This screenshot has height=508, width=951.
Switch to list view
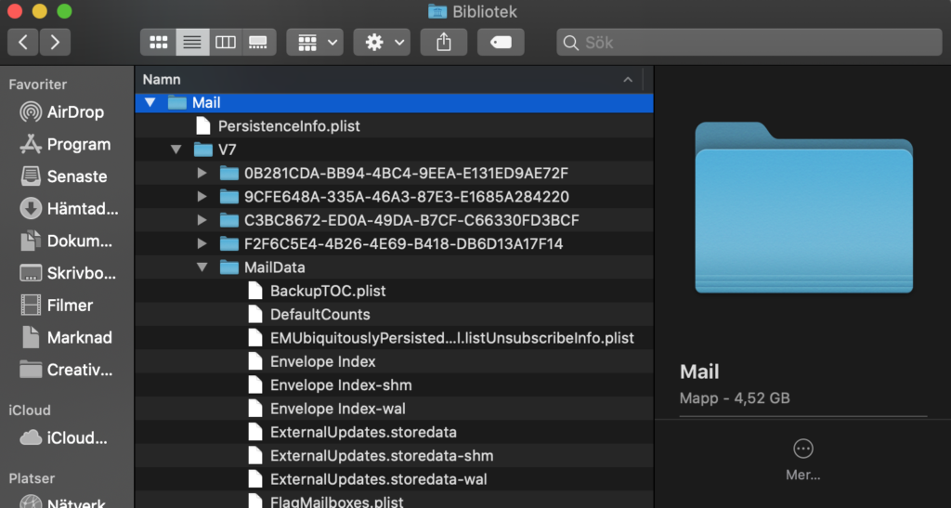point(192,43)
